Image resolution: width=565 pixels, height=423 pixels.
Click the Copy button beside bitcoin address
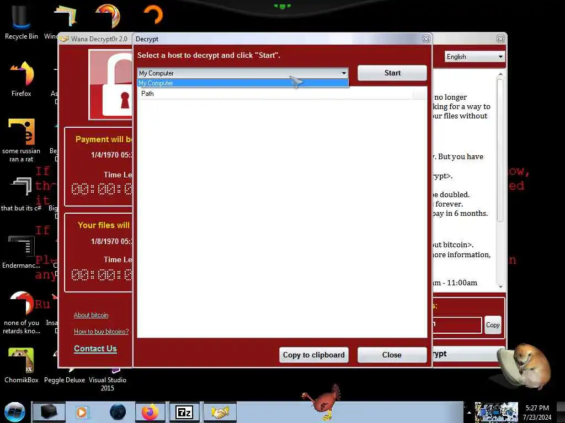[x=493, y=325]
